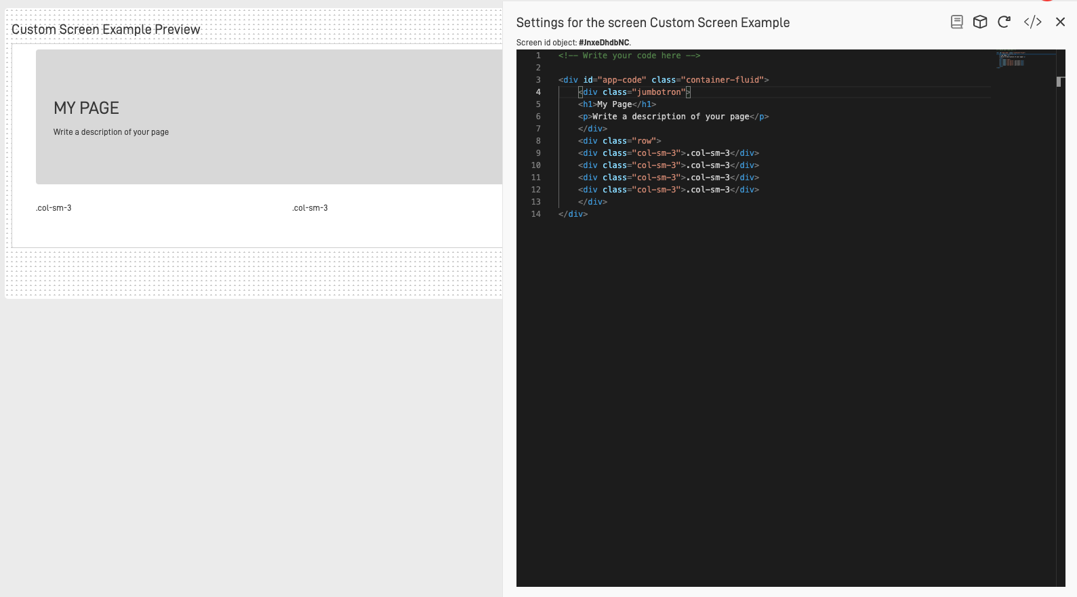Click the 'MY PAGE' heading in the preview
Viewport: 1077px width, 597px height.
86,108
